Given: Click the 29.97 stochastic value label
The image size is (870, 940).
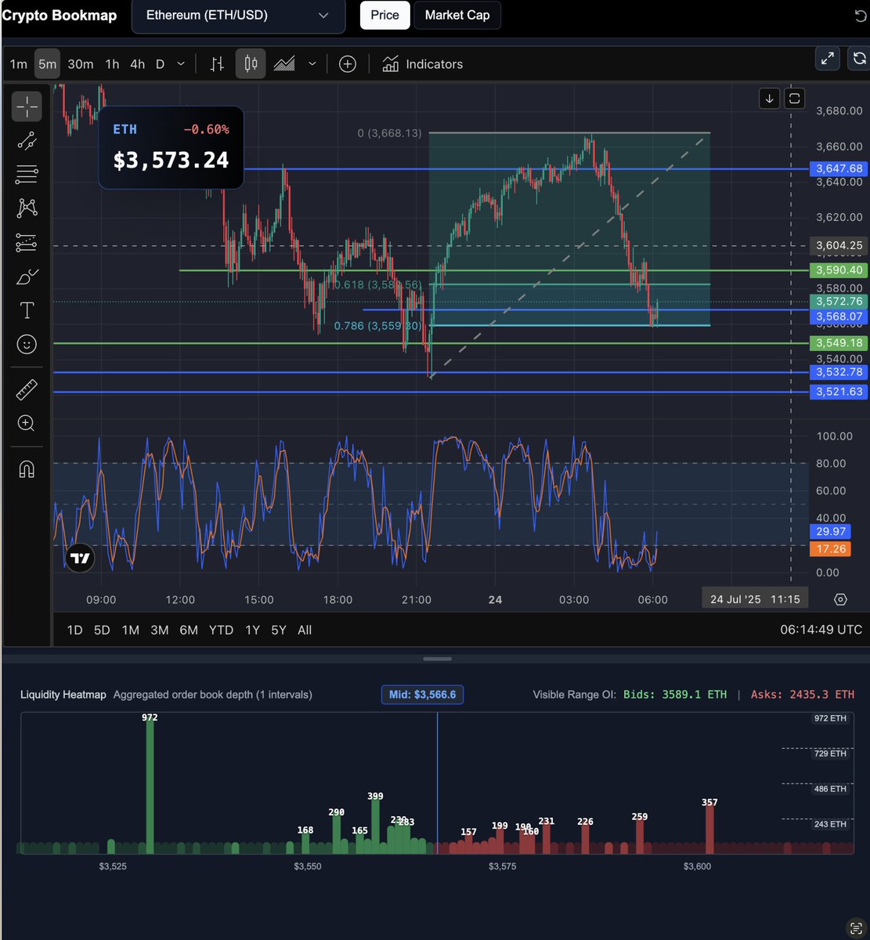Looking at the screenshot, I should coord(831,531).
